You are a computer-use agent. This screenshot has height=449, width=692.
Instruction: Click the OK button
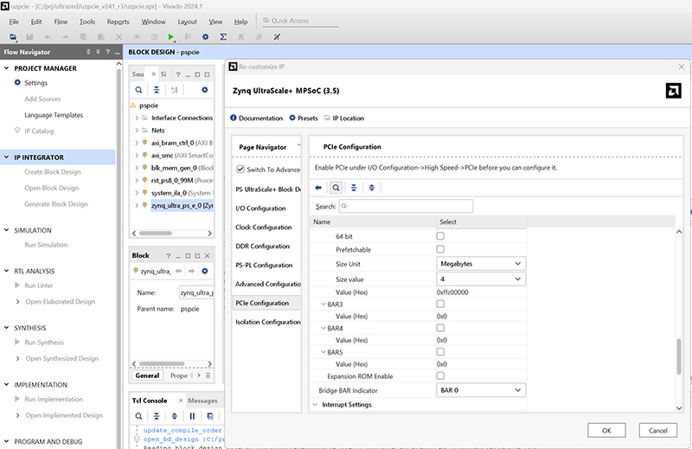[606, 430]
